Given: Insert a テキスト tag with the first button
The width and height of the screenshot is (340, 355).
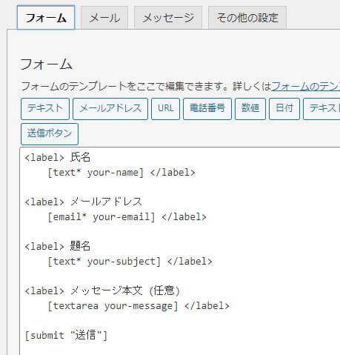Looking at the screenshot, I should 45,109.
